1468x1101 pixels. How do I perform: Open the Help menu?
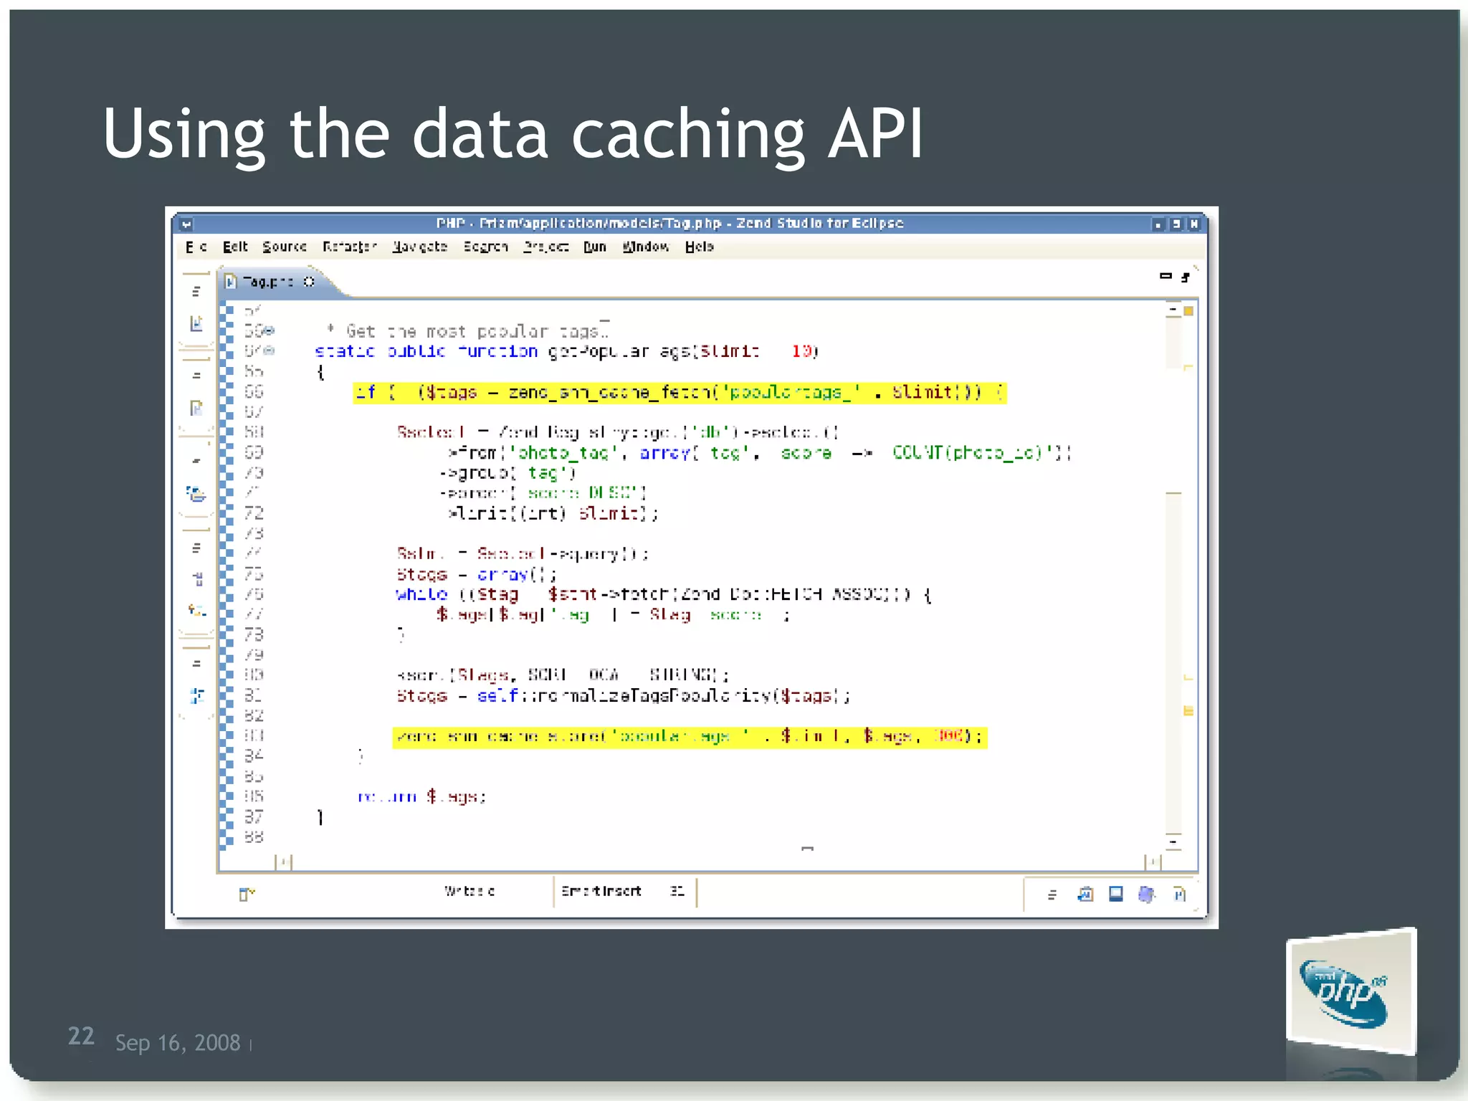700,247
